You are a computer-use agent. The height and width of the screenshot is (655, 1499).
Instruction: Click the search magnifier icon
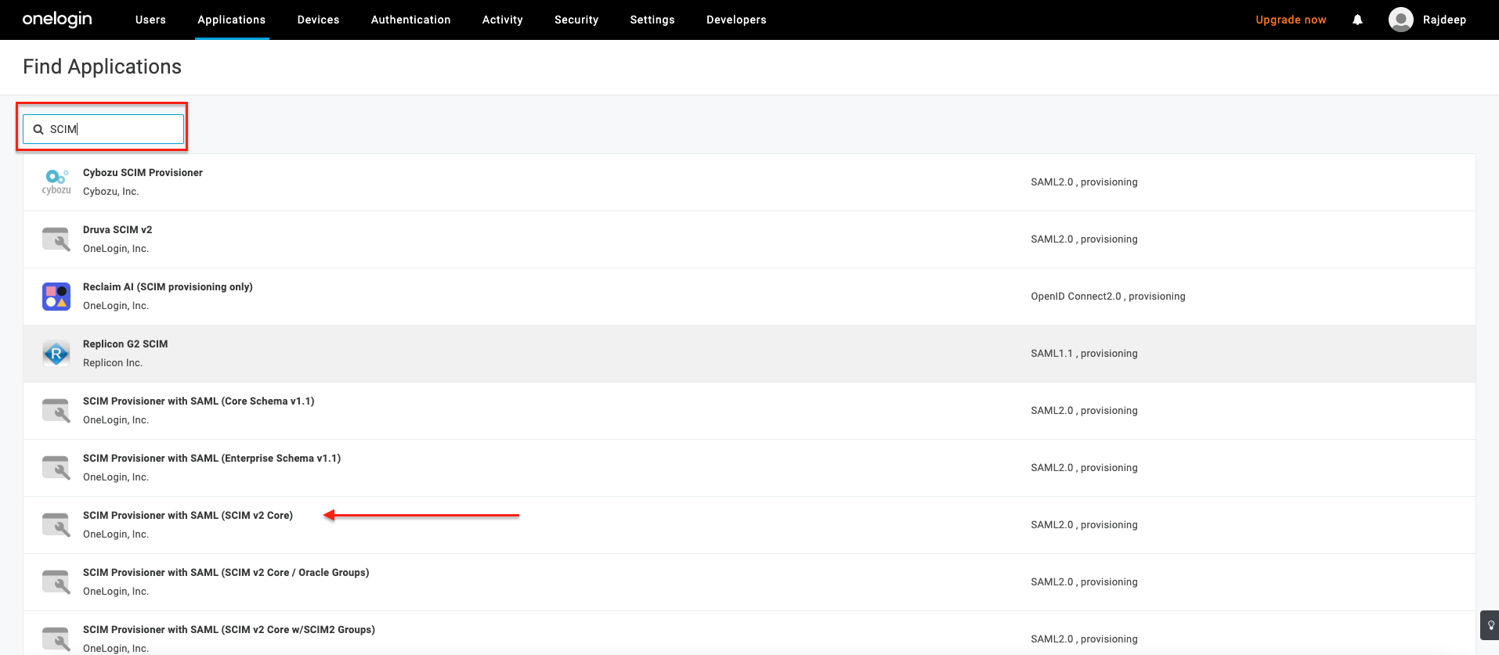tap(38, 130)
